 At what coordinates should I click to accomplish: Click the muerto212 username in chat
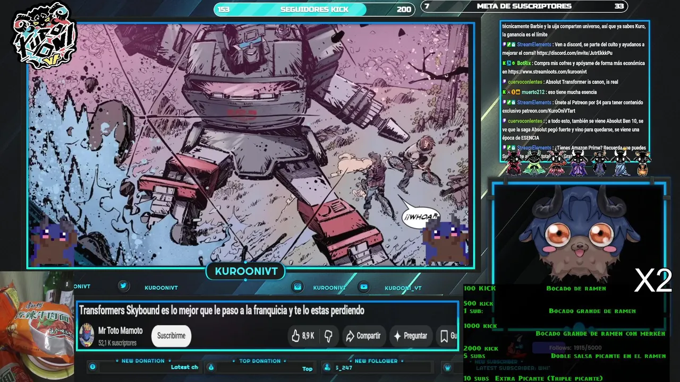tap(533, 92)
